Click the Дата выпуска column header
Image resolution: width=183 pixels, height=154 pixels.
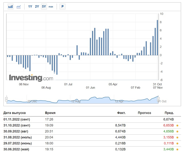pos(14,113)
